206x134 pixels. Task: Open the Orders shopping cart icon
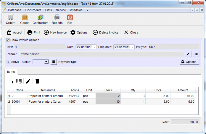click(10, 18)
